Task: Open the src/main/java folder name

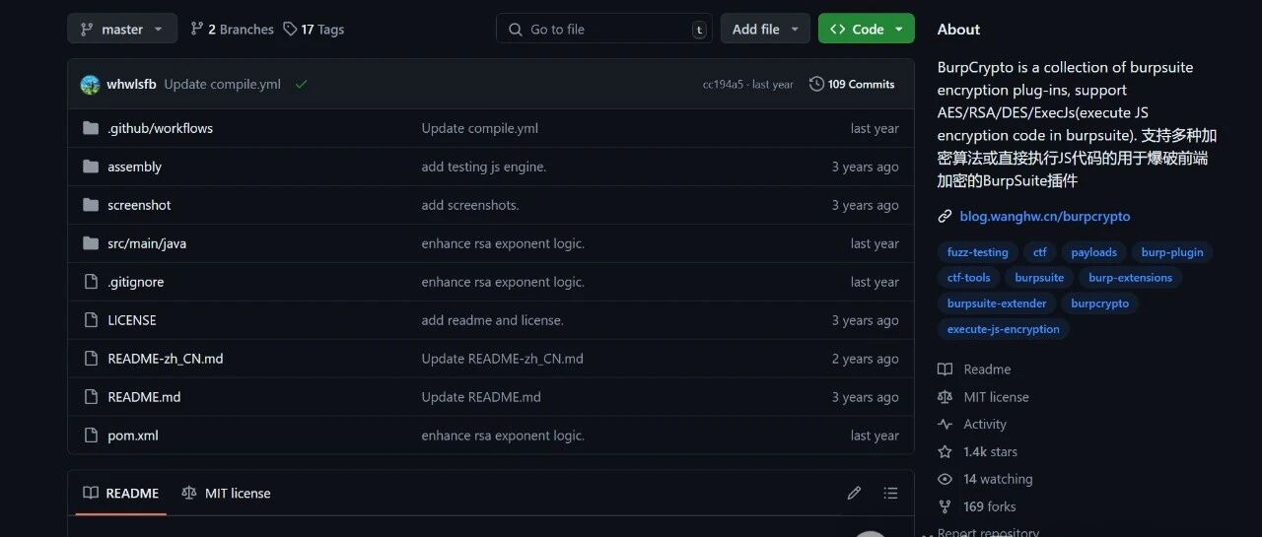Action: [x=147, y=243]
